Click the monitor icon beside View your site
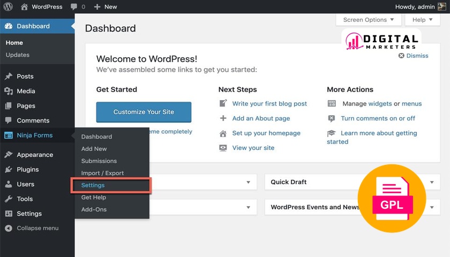 pyautogui.click(x=223, y=148)
